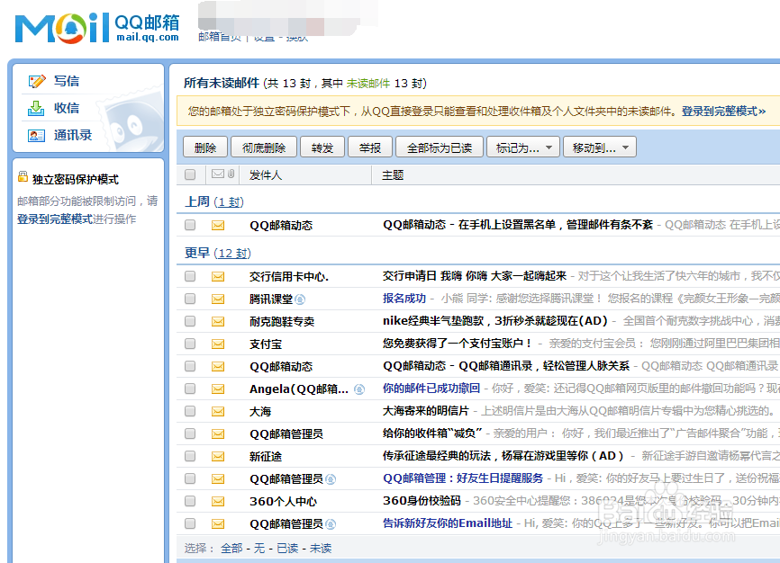The width and height of the screenshot is (780, 563).
Task: Click the 彻底删除 button
Action: pyautogui.click(x=264, y=147)
